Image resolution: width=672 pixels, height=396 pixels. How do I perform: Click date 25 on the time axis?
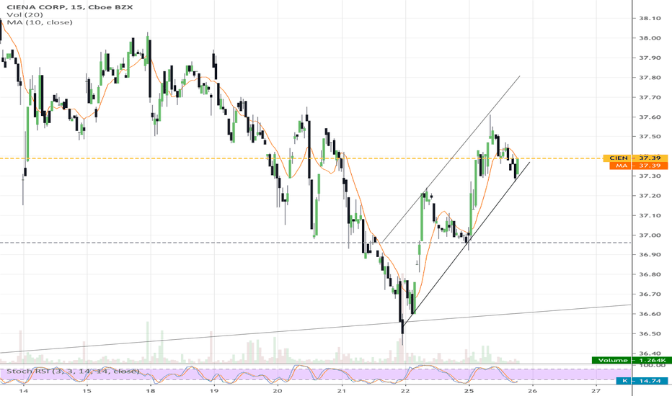click(469, 390)
